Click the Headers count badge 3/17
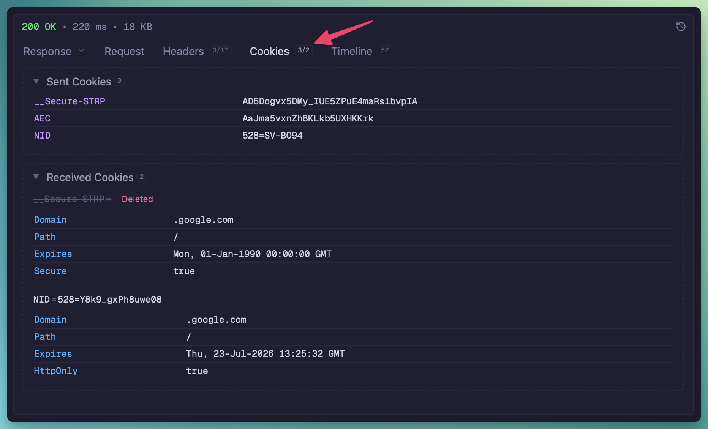The image size is (708, 429). (220, 50)
